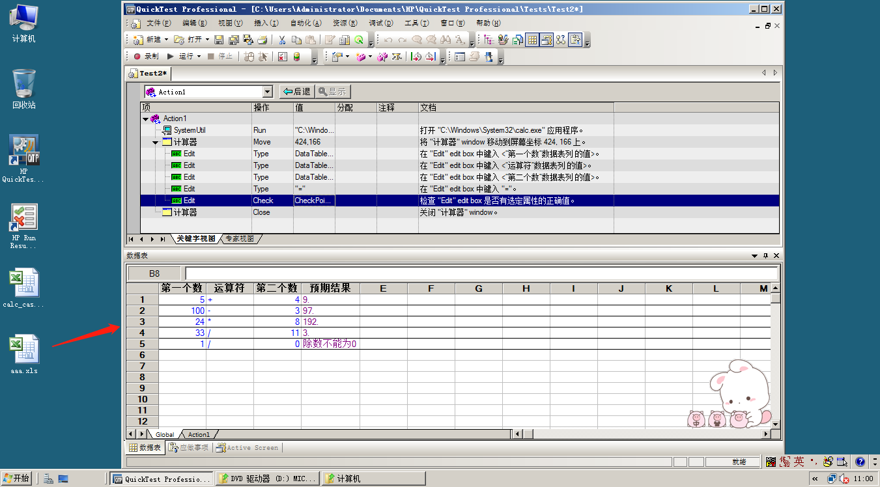
Task: Open the 文件(F) menu
Action: pos(158,23)
